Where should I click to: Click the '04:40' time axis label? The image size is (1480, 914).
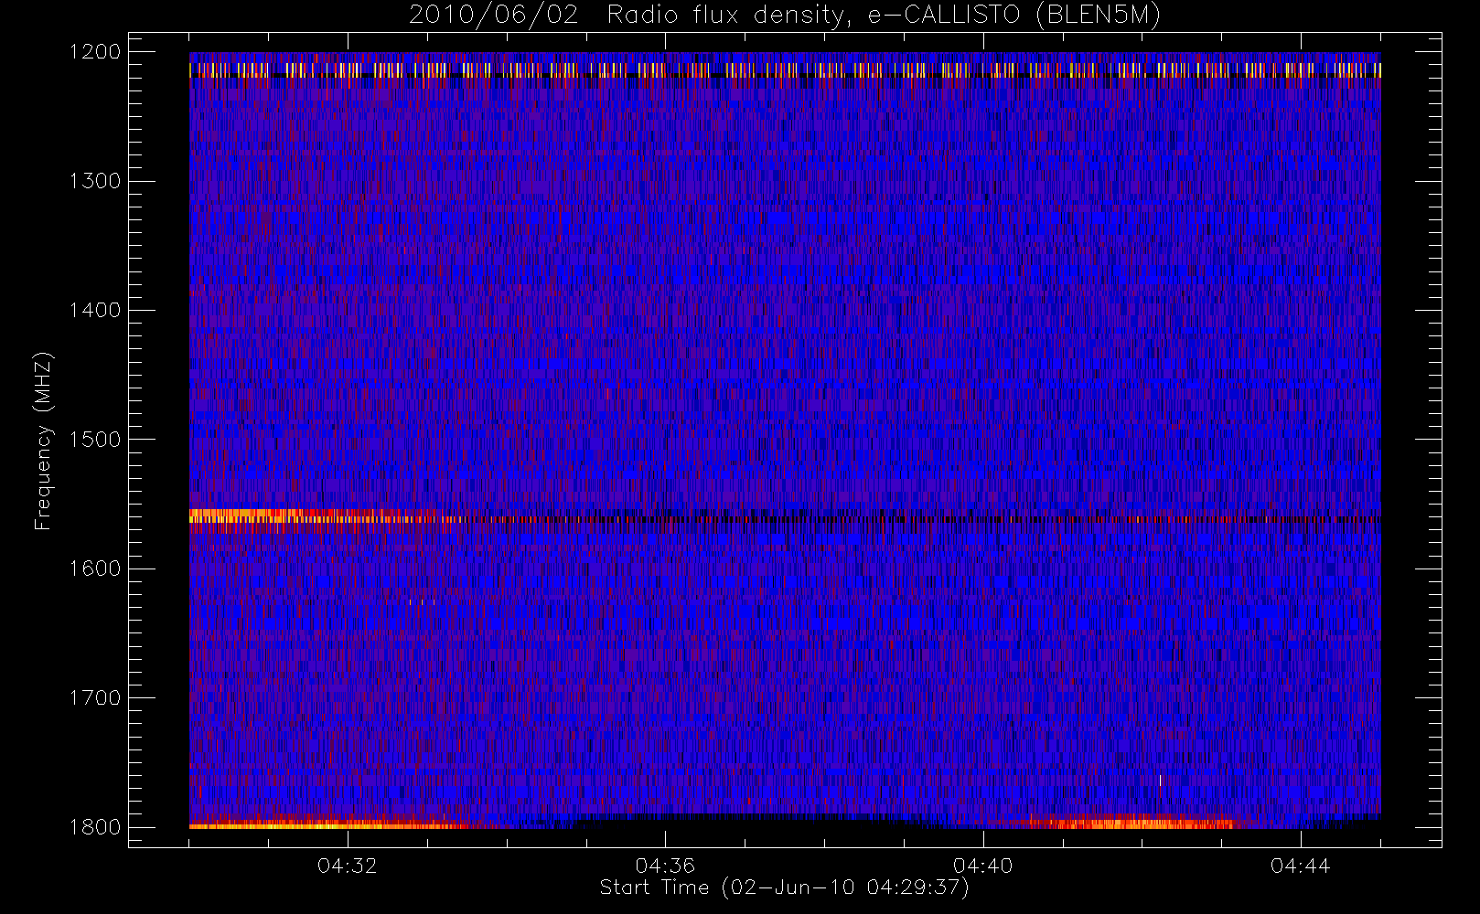tap(982, 866)
